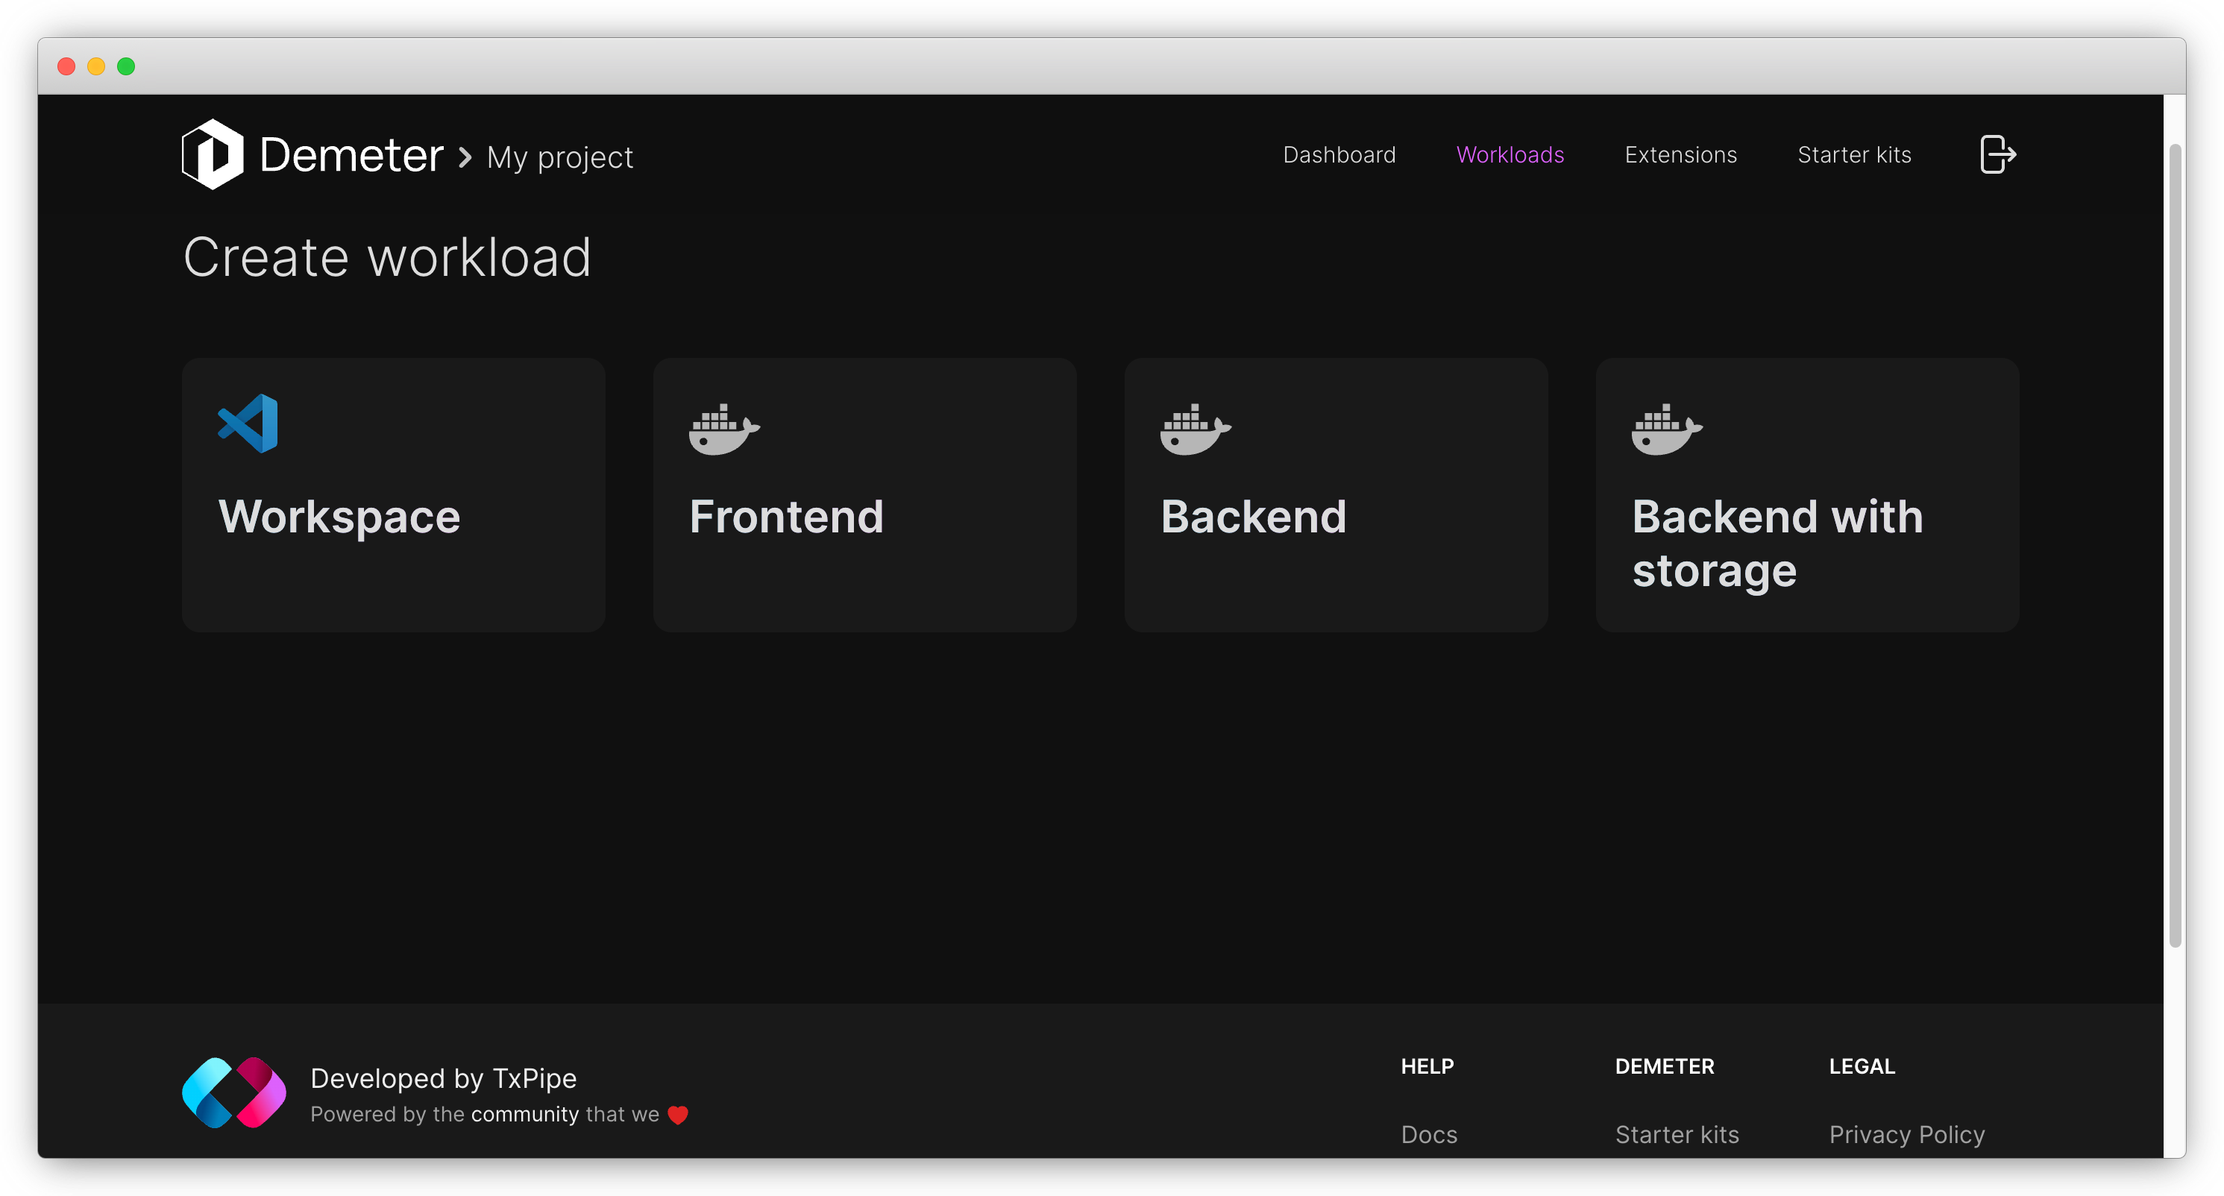Click the DEMETER footer heading
Image resolution: width=2224 pixels, height=1196 pixels.
[x=1665, y=1066]
